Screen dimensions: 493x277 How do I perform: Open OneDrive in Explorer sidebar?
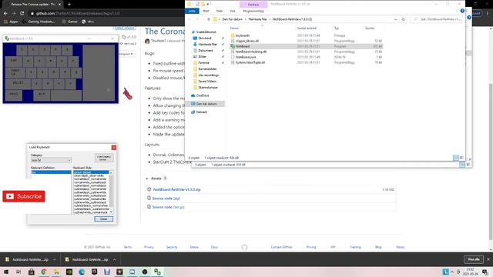point(203,95)
